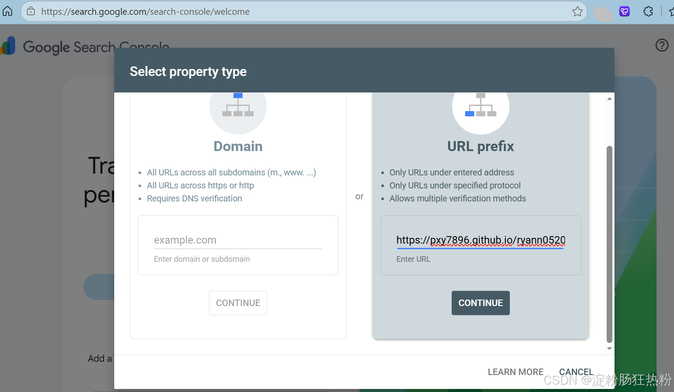The width and height of the screenshot is (674, 392).
Task: Click CONTINUE under the URL prefix option
Action: tap(481, 303)
